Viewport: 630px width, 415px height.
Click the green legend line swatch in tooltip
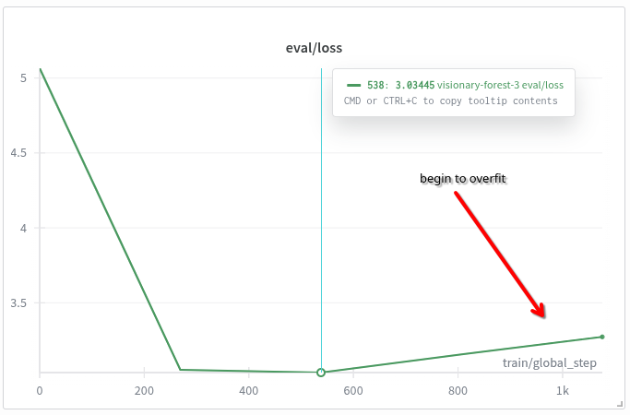pyautogui.click(x=354, y=85)
